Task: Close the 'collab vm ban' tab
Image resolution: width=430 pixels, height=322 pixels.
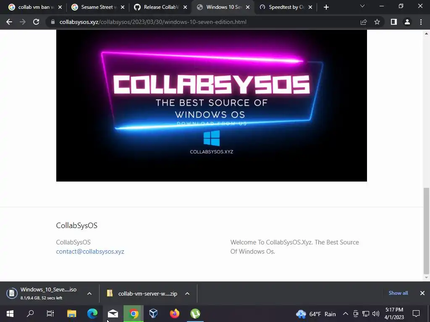Action: [x=60, y=7]
